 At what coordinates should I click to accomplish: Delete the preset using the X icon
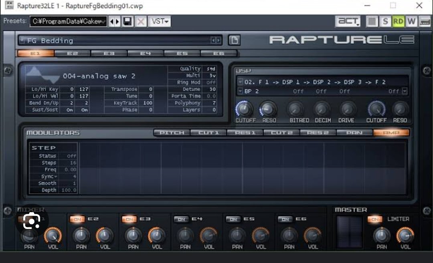pos(141,22)
